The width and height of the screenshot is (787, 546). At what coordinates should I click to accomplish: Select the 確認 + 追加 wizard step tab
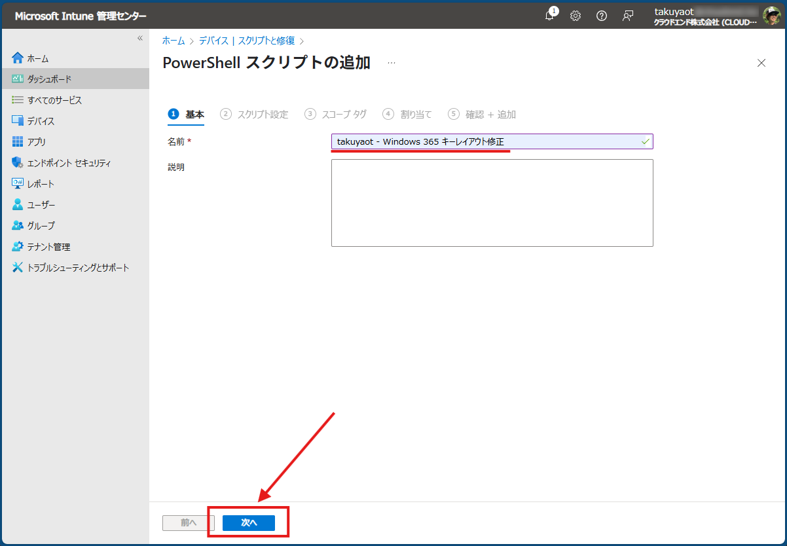click(x=482, y=114)
